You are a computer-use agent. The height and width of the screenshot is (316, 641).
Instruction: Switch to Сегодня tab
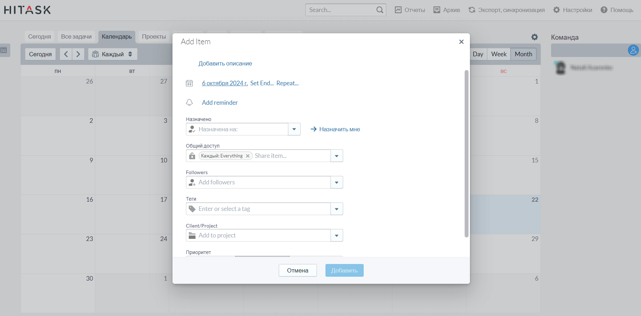pos(40,36)
